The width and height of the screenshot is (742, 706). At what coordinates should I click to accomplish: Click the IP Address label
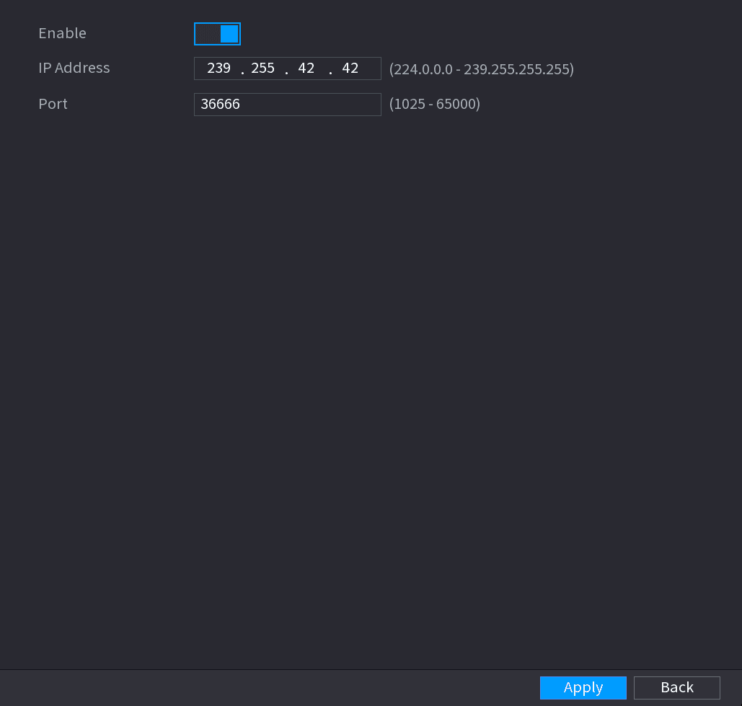coord(74,68)
